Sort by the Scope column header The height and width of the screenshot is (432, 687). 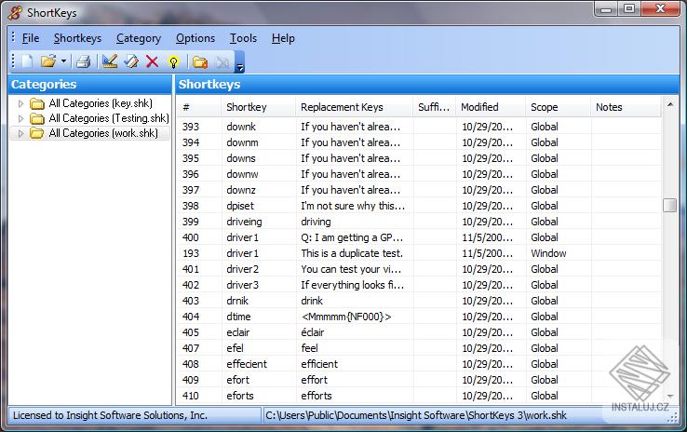[559, 107]
